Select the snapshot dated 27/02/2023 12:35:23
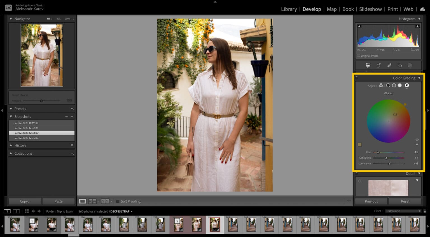Screen dimensions: 430x237 click(x=27, y=138)
